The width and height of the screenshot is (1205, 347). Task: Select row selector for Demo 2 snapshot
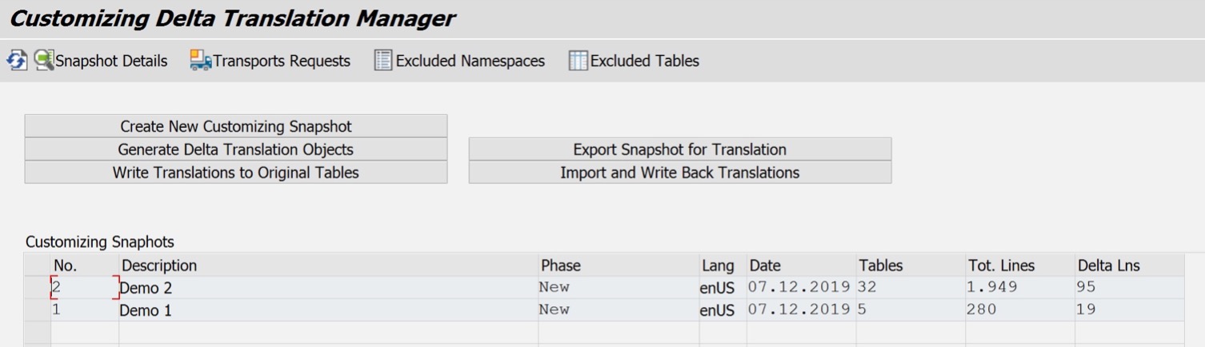pyautogui.click(x=38, y=288)
